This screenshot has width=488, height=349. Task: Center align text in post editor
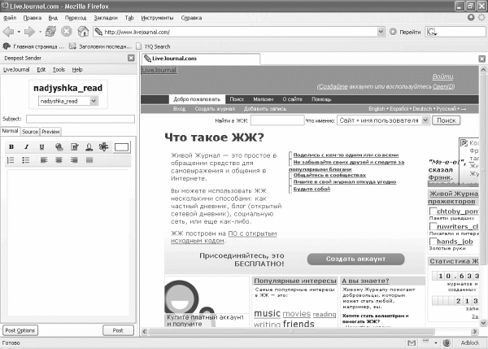click(59, 160)
